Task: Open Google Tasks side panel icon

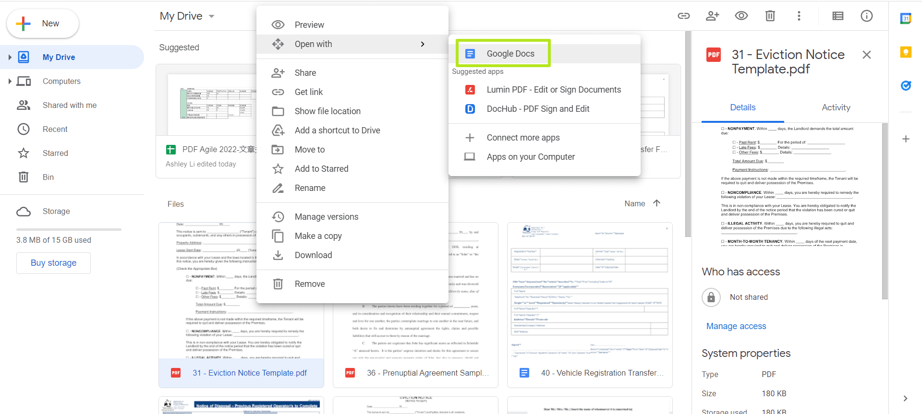Action: [x=906, y=85]
